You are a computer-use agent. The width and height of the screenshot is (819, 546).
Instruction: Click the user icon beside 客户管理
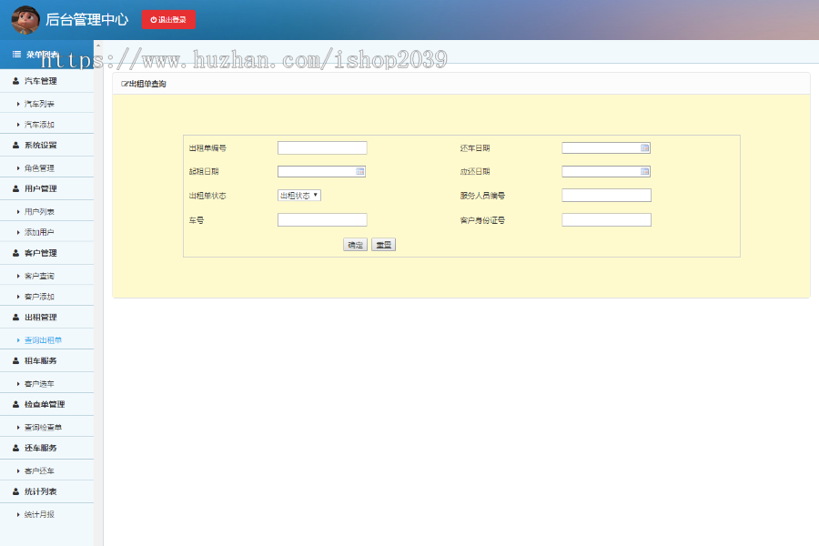(15, 253)
